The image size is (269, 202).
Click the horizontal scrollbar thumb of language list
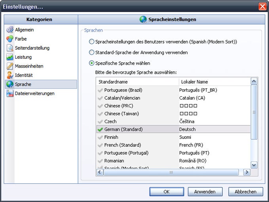pyautogui.click(x=171, y=172)
